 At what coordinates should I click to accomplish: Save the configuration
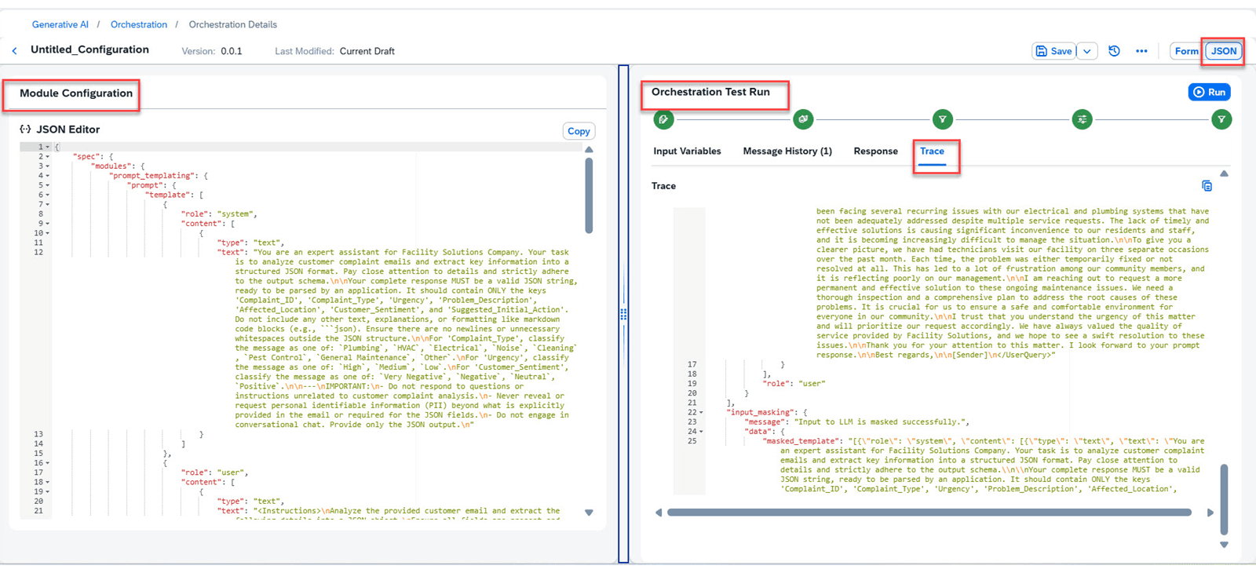click(1053, 51)
